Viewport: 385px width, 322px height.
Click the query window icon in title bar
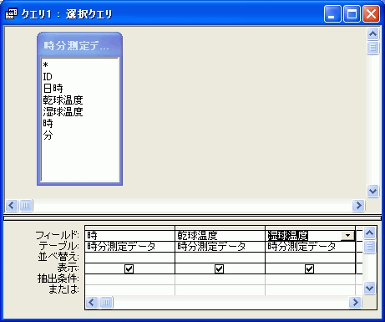(11, 13)
